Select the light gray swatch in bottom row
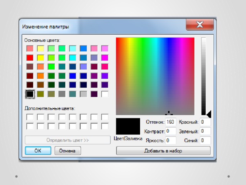The image size is (246, 185). (83, 94)
